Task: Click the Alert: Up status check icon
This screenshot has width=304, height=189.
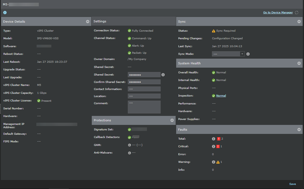Action: pyautogui.click(x=129, y=46)
